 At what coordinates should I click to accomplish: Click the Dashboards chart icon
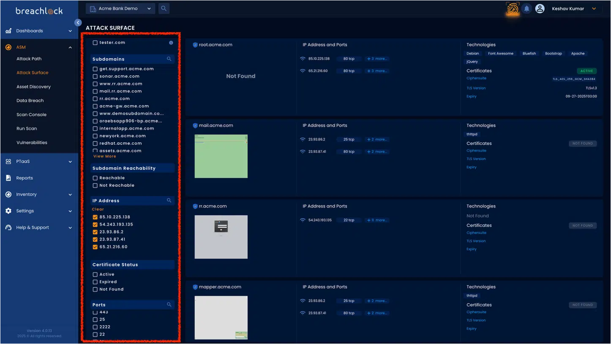coord(8,31)
